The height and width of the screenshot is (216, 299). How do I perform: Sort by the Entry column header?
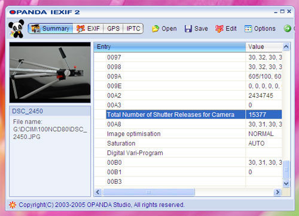(170, 47)
